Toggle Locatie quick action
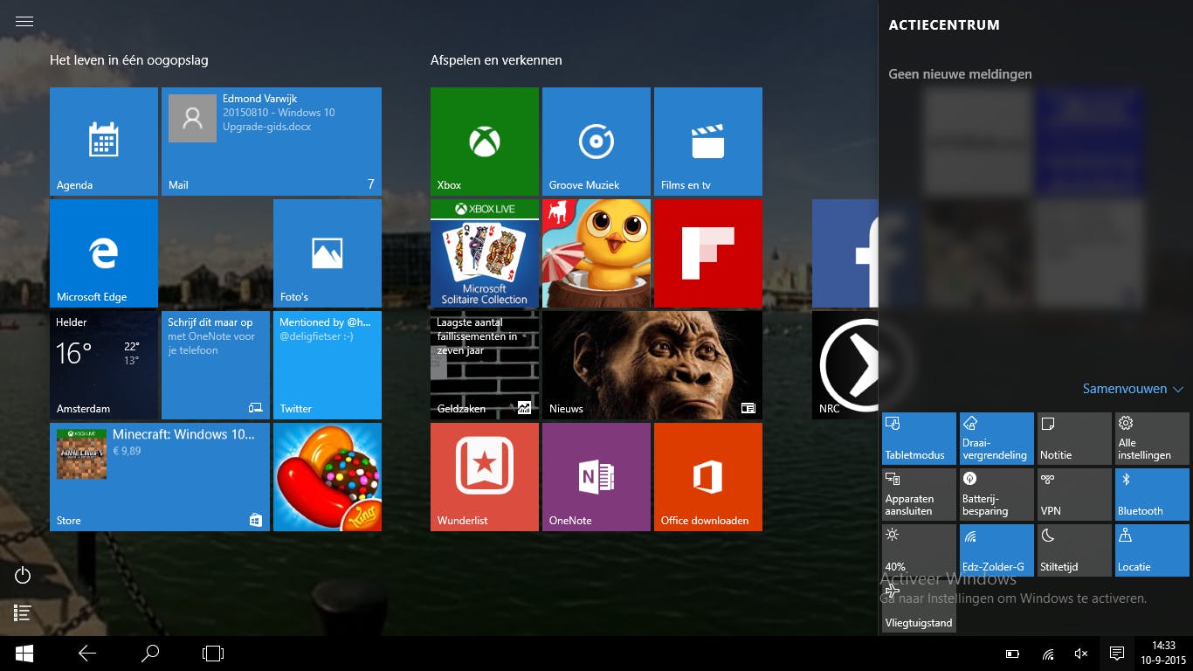This screenshot has width=1193, height=671. [x=1152, y=550]
